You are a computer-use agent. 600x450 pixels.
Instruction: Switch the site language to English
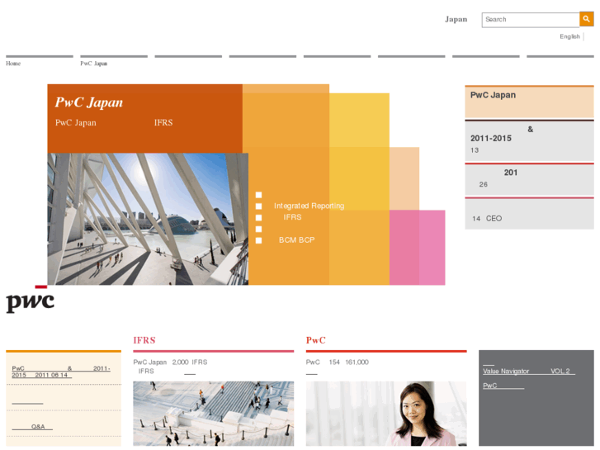[x=569, y=36]
